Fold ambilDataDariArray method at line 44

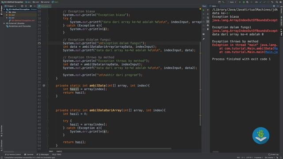click(48, 110)
